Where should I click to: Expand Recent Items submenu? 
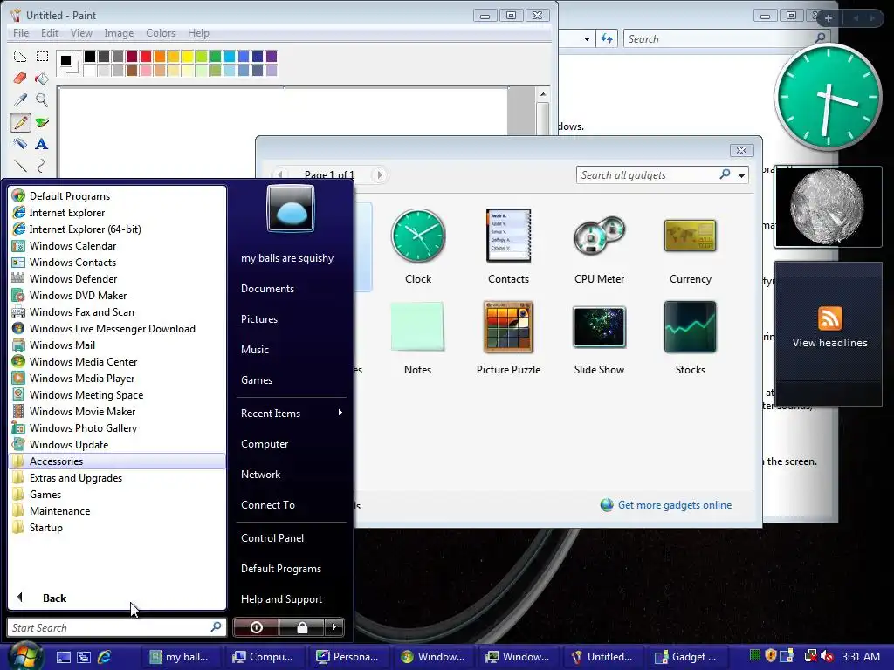click(x=292, y=413)
